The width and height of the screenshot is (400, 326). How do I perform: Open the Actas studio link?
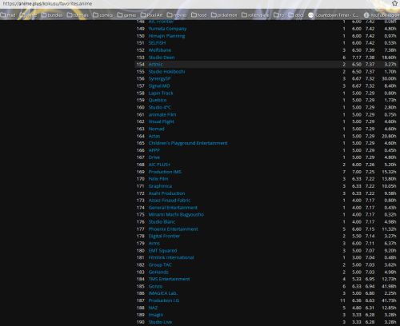pyautogui.click(x=154, y=136)
